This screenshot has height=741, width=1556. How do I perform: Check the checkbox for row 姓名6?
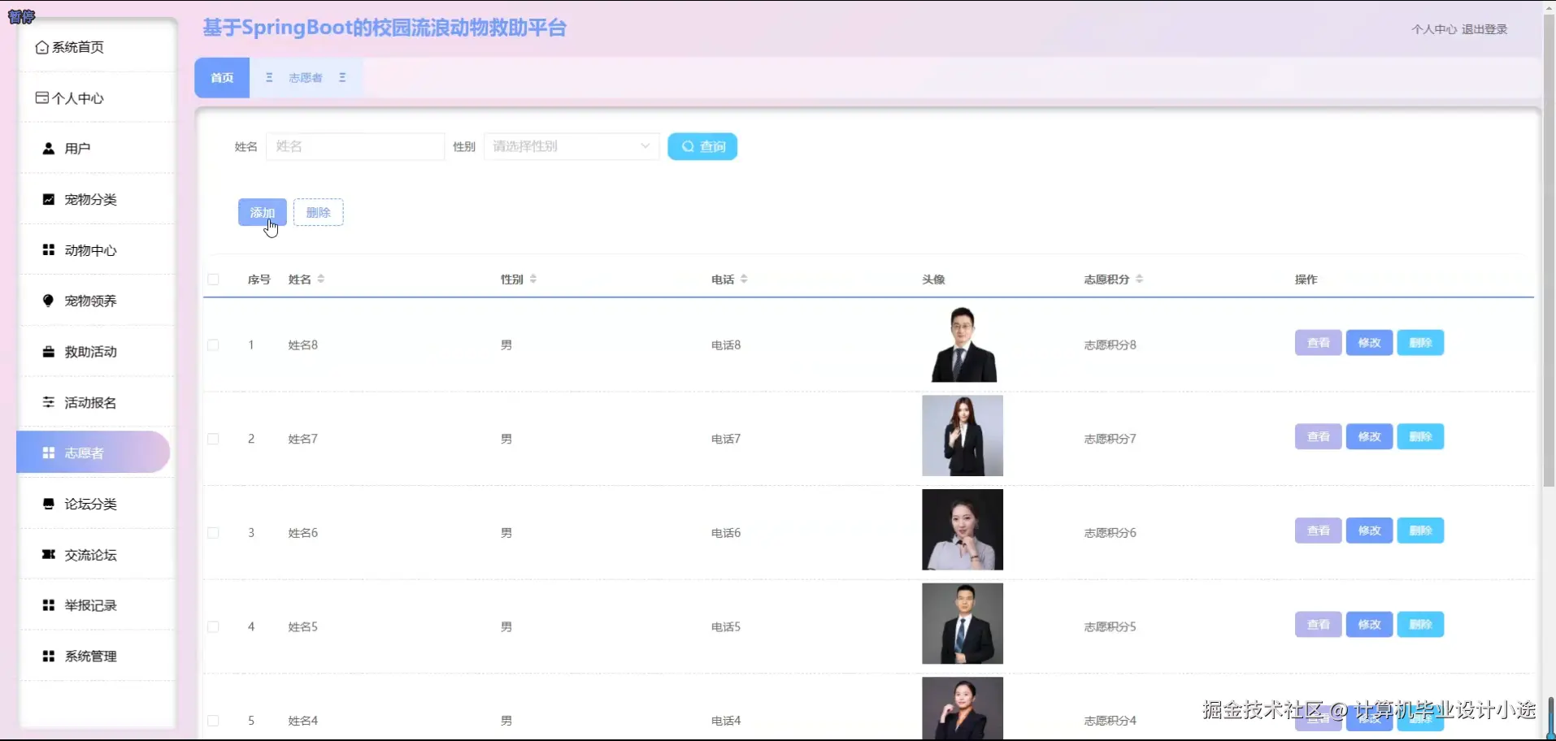tap(213, 533)
